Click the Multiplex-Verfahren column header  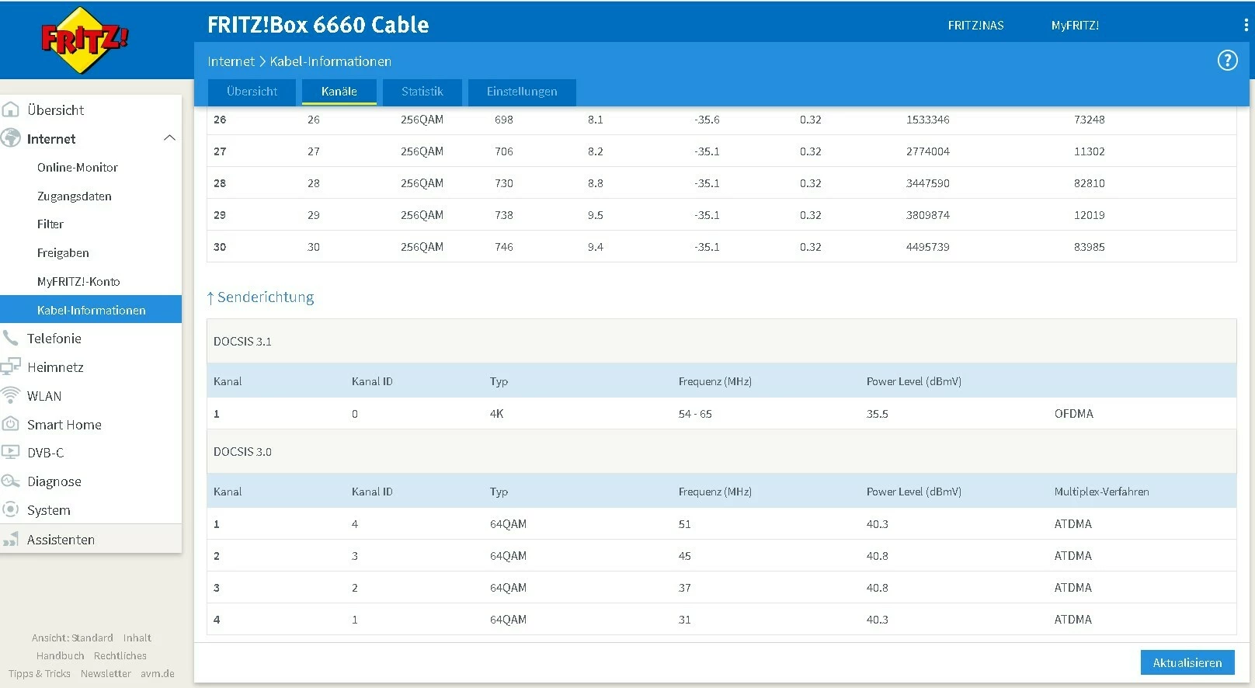click(x=1101, y=492)
